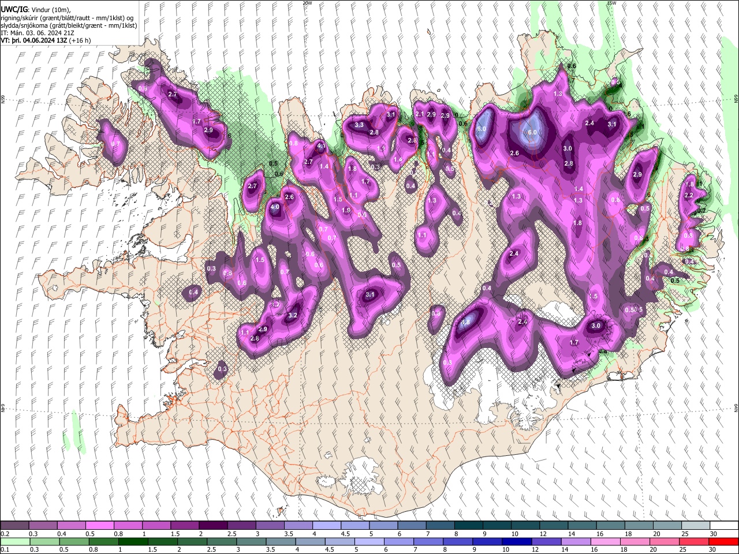The width and height of the screenshot is (739, 554).
Task: Pick the 8 blue swatch in lower legend row
Action: point(458,541)
